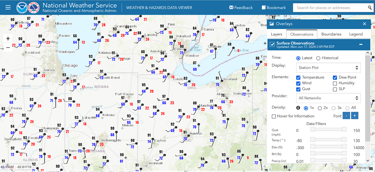The height and width of the screenshot is (172, 375).
Task: Click the National Weather Service logo
Action: click(x=34, y=8)
